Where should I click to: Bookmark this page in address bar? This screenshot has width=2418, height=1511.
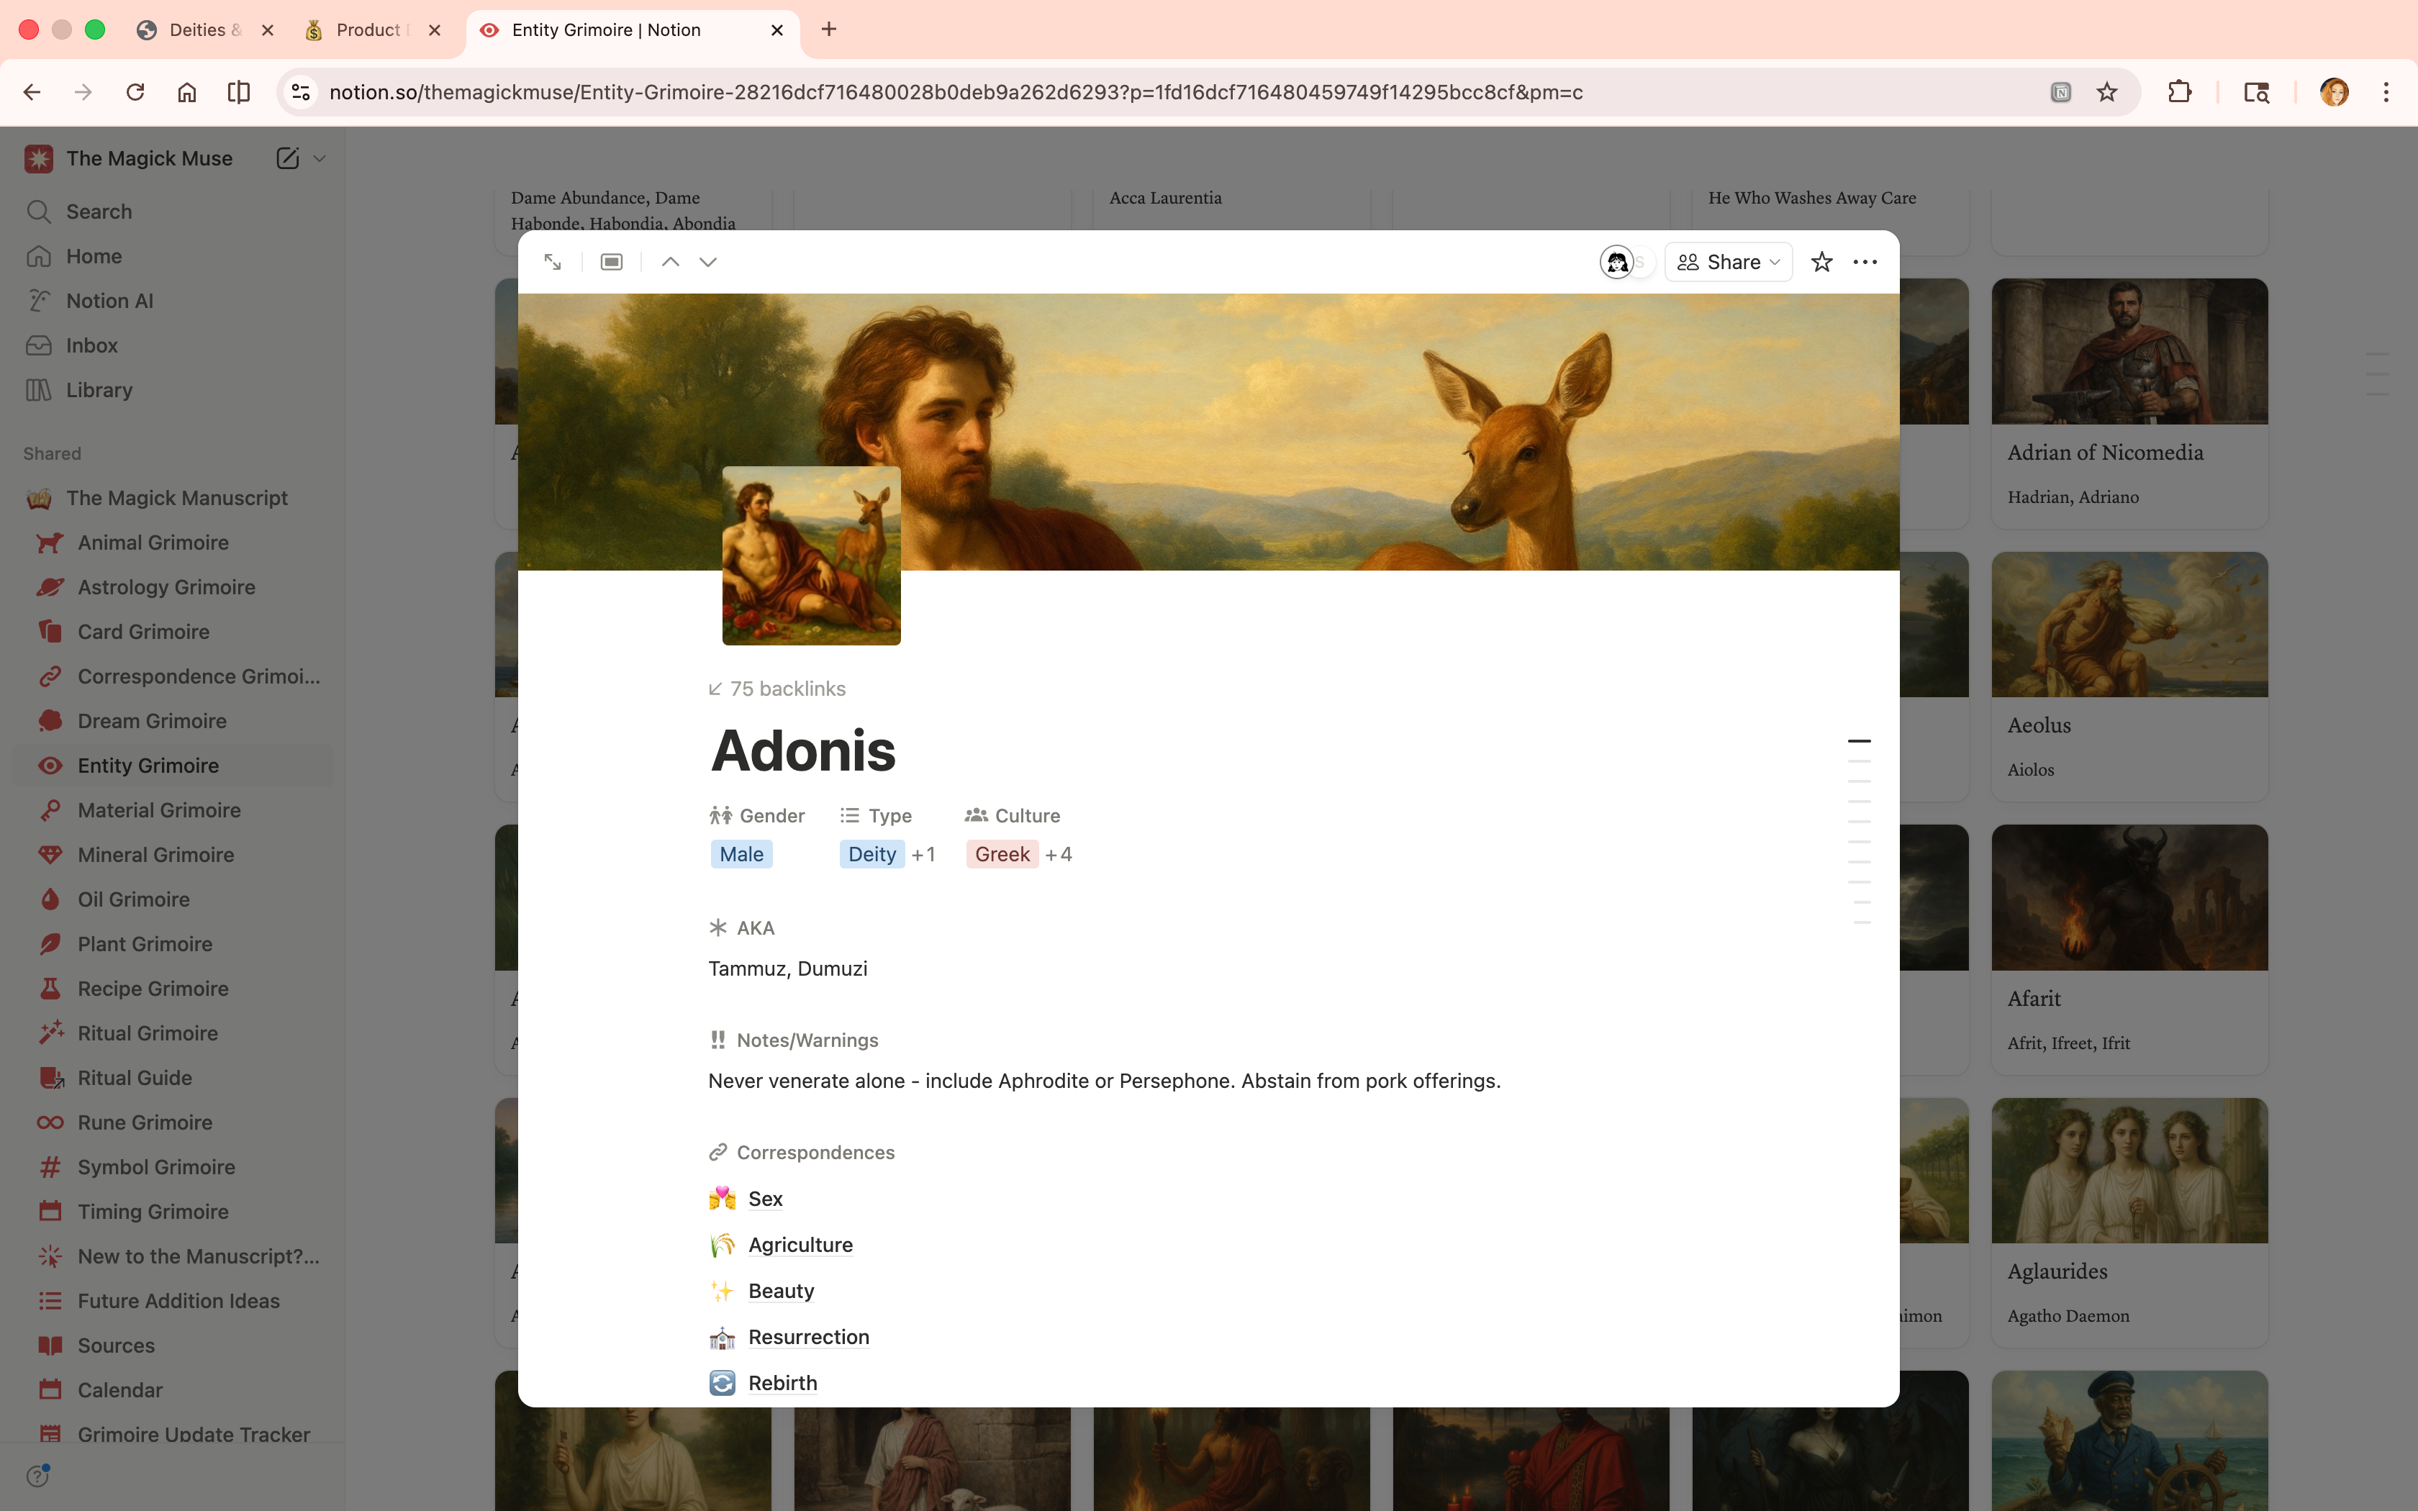[2107, 92]
